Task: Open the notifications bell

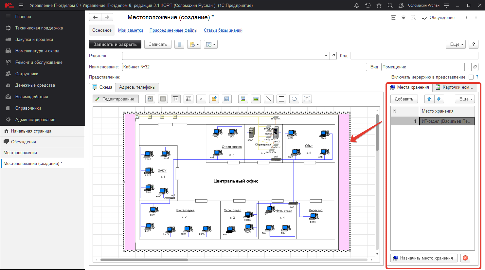Action: 357,6
